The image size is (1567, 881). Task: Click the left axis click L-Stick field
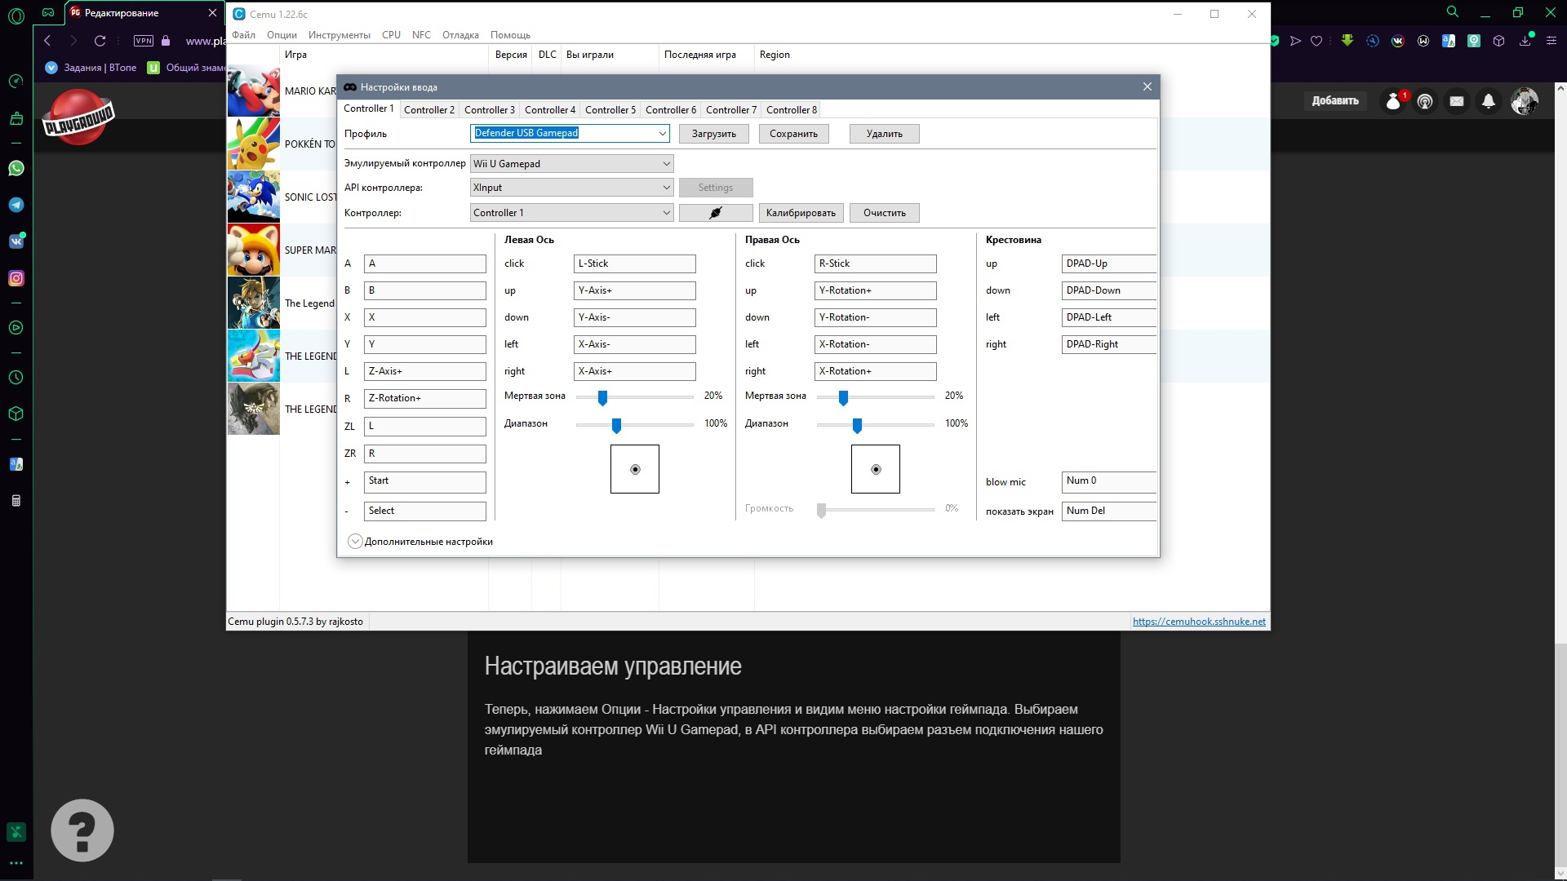635,263
